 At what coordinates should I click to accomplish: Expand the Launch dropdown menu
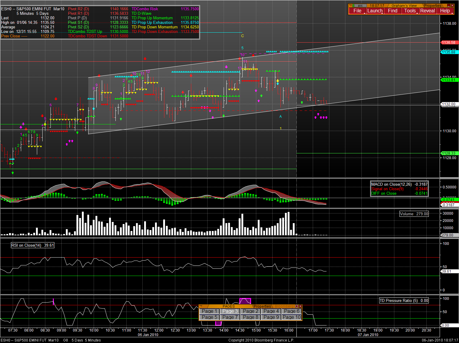pyautogui.click(x=375, y=11)
